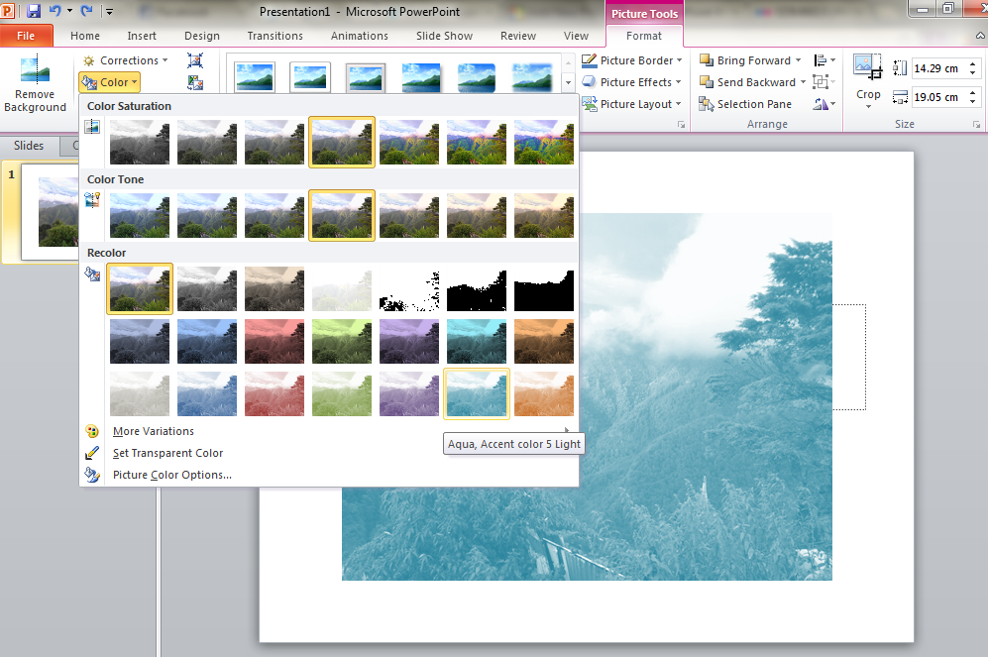Select the highest saturation thumbnail

pyautogui.click(x=544, y=143)
